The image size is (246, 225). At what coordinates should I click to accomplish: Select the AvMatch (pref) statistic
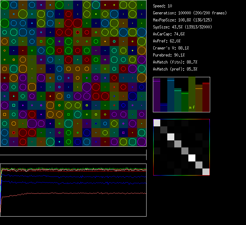pyautogui.click(x=175, y=69)
